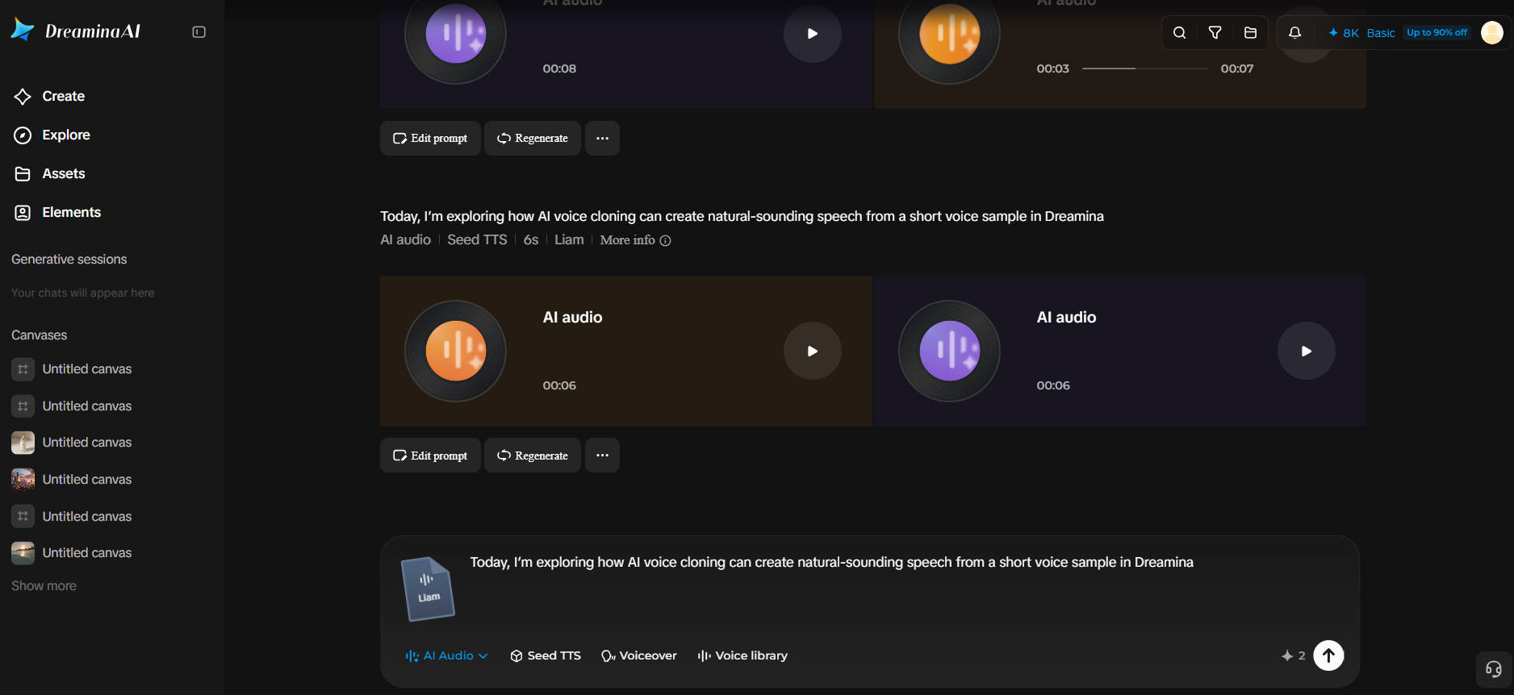Click Regenerate below the 00:08 audio clip
The width and height of the screenshot is (1514, 695).
coord(533,139)
